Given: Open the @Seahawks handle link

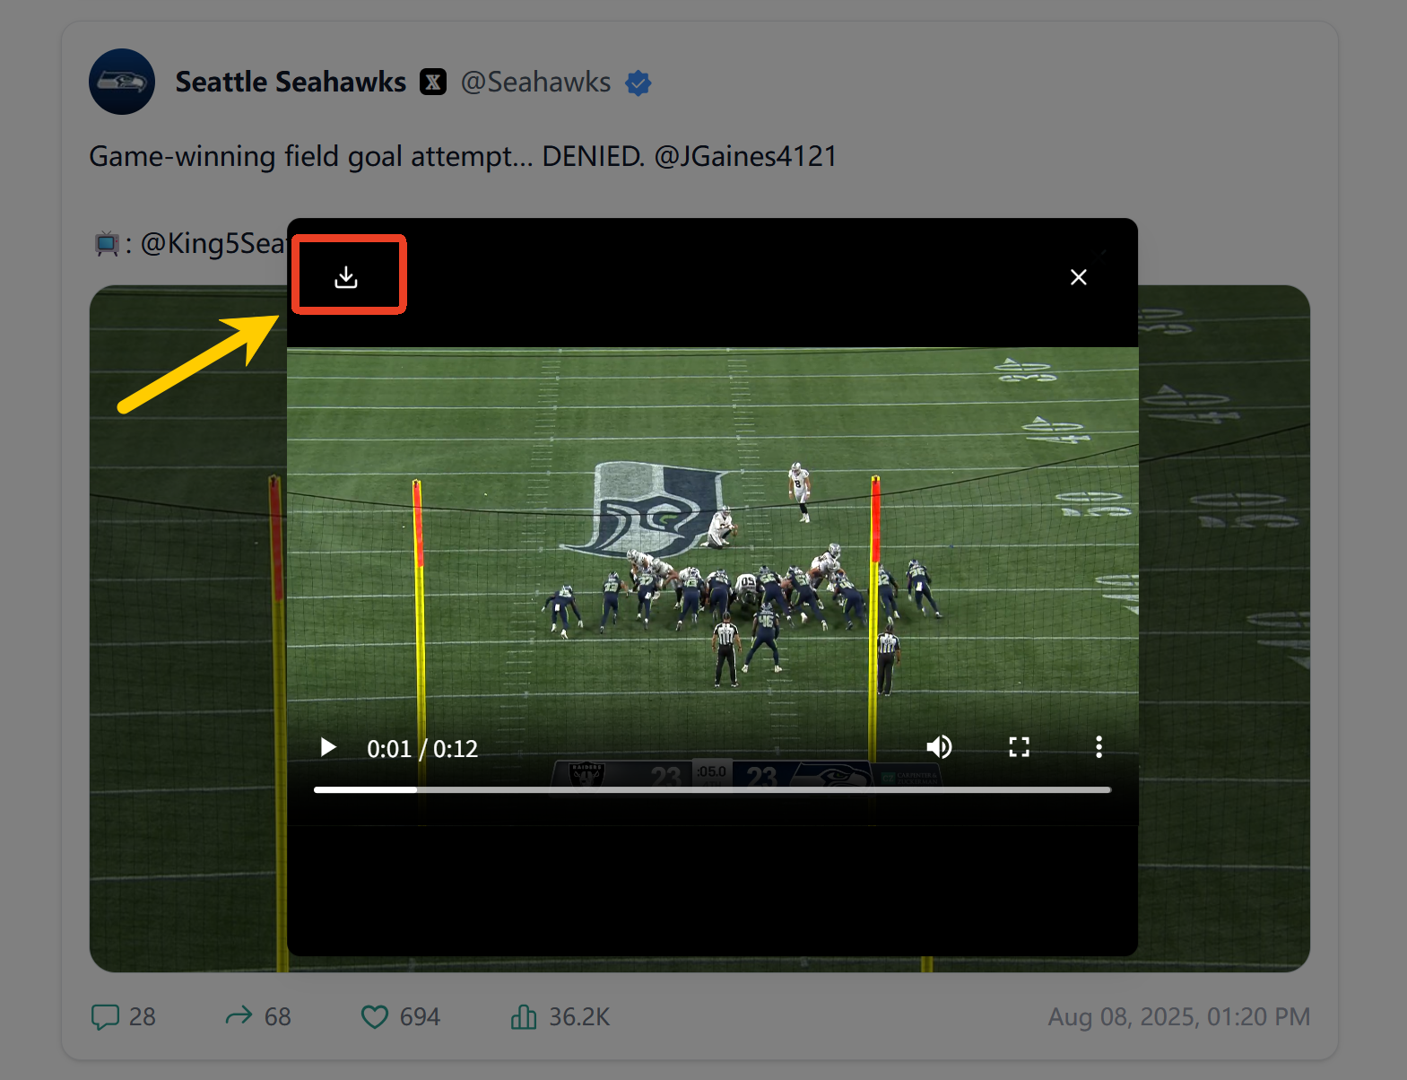Looking at the screenshot, I should 535,82.
